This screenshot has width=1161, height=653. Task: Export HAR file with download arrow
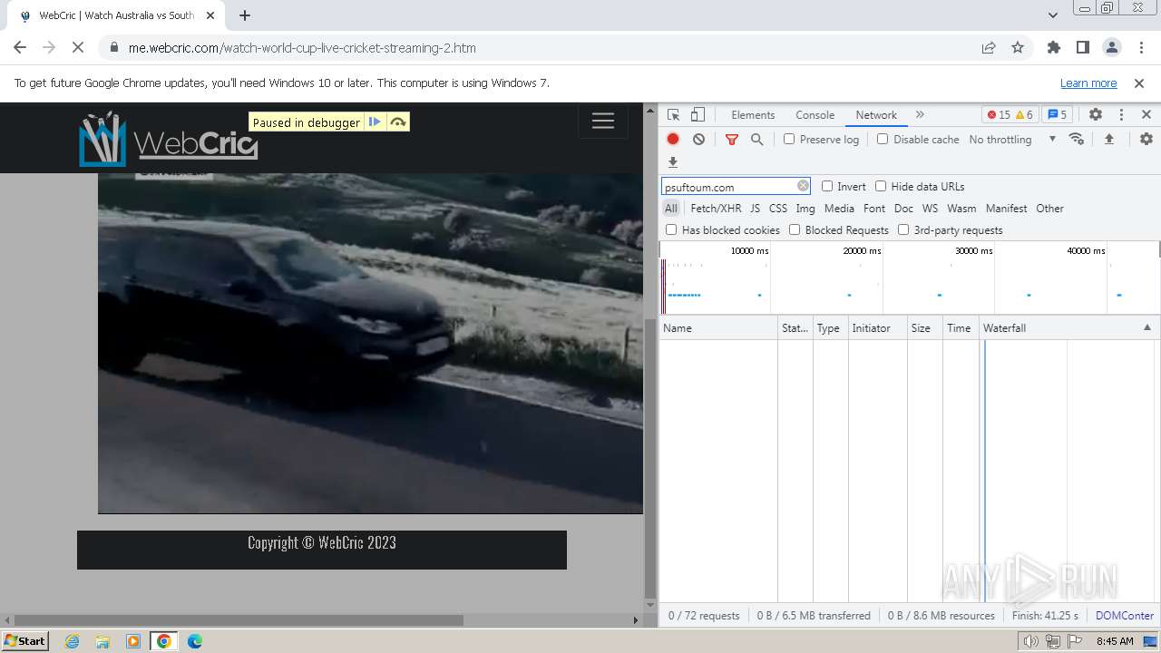pos(673,162)
